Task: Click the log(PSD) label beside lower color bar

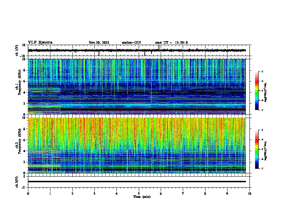Action: (265, 151)
